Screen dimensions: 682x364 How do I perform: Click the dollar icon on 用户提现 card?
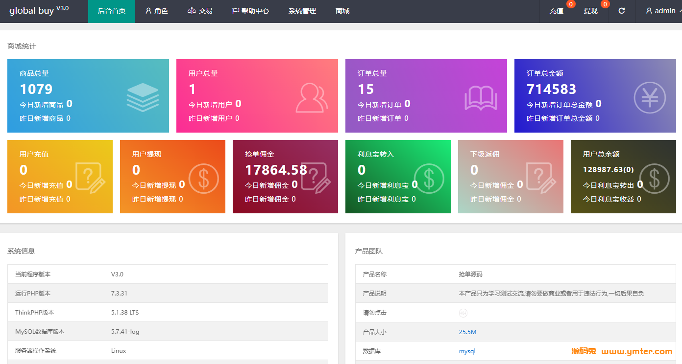[x=204, y=178]
